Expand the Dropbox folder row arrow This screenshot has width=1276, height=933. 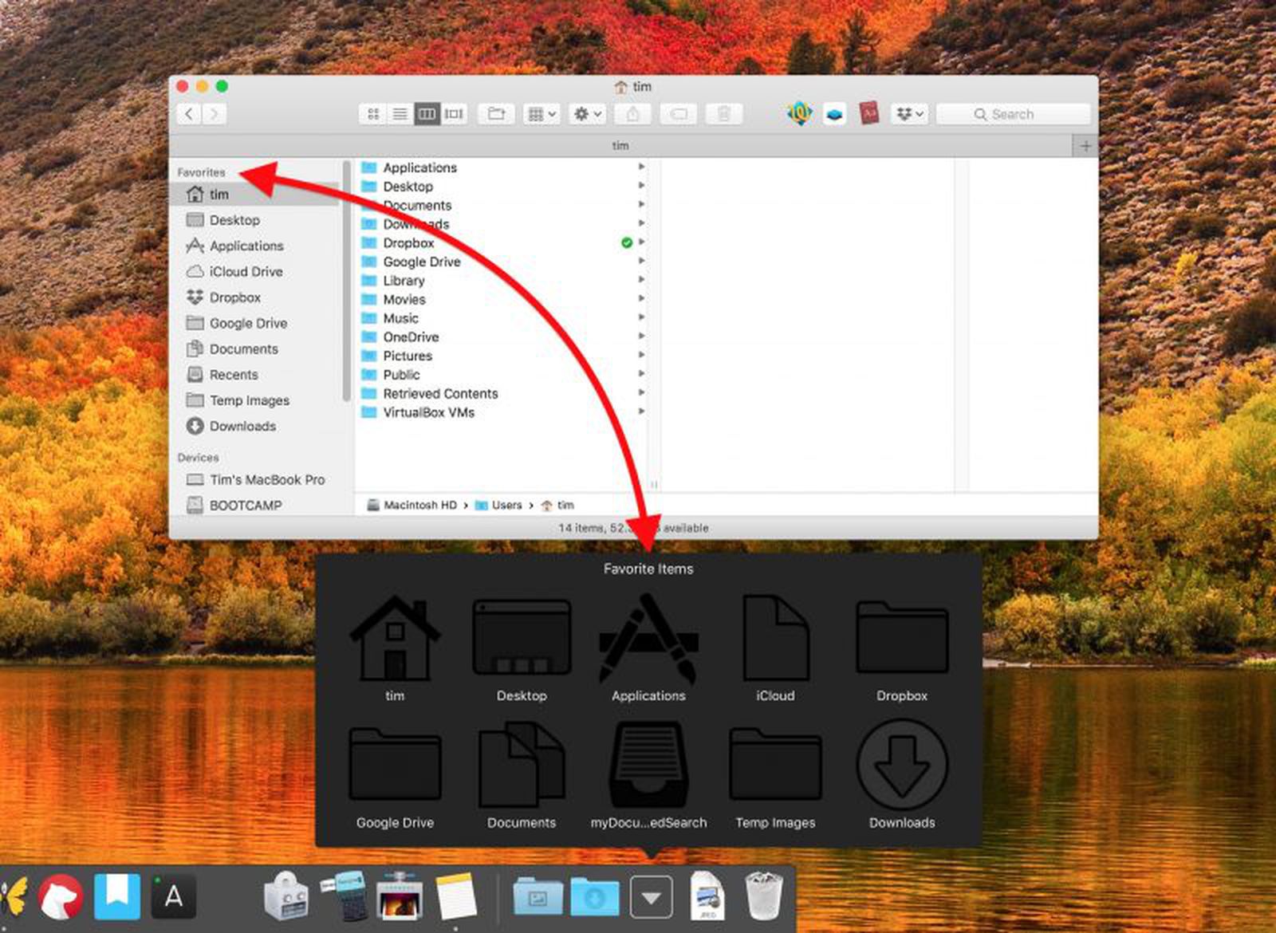click(643, 242)
